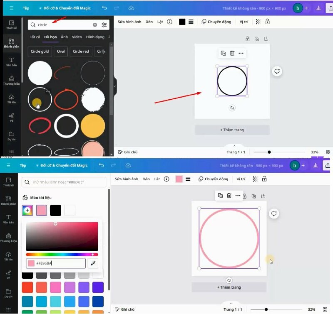Click the rainbow hue slider

coord(62,255)
